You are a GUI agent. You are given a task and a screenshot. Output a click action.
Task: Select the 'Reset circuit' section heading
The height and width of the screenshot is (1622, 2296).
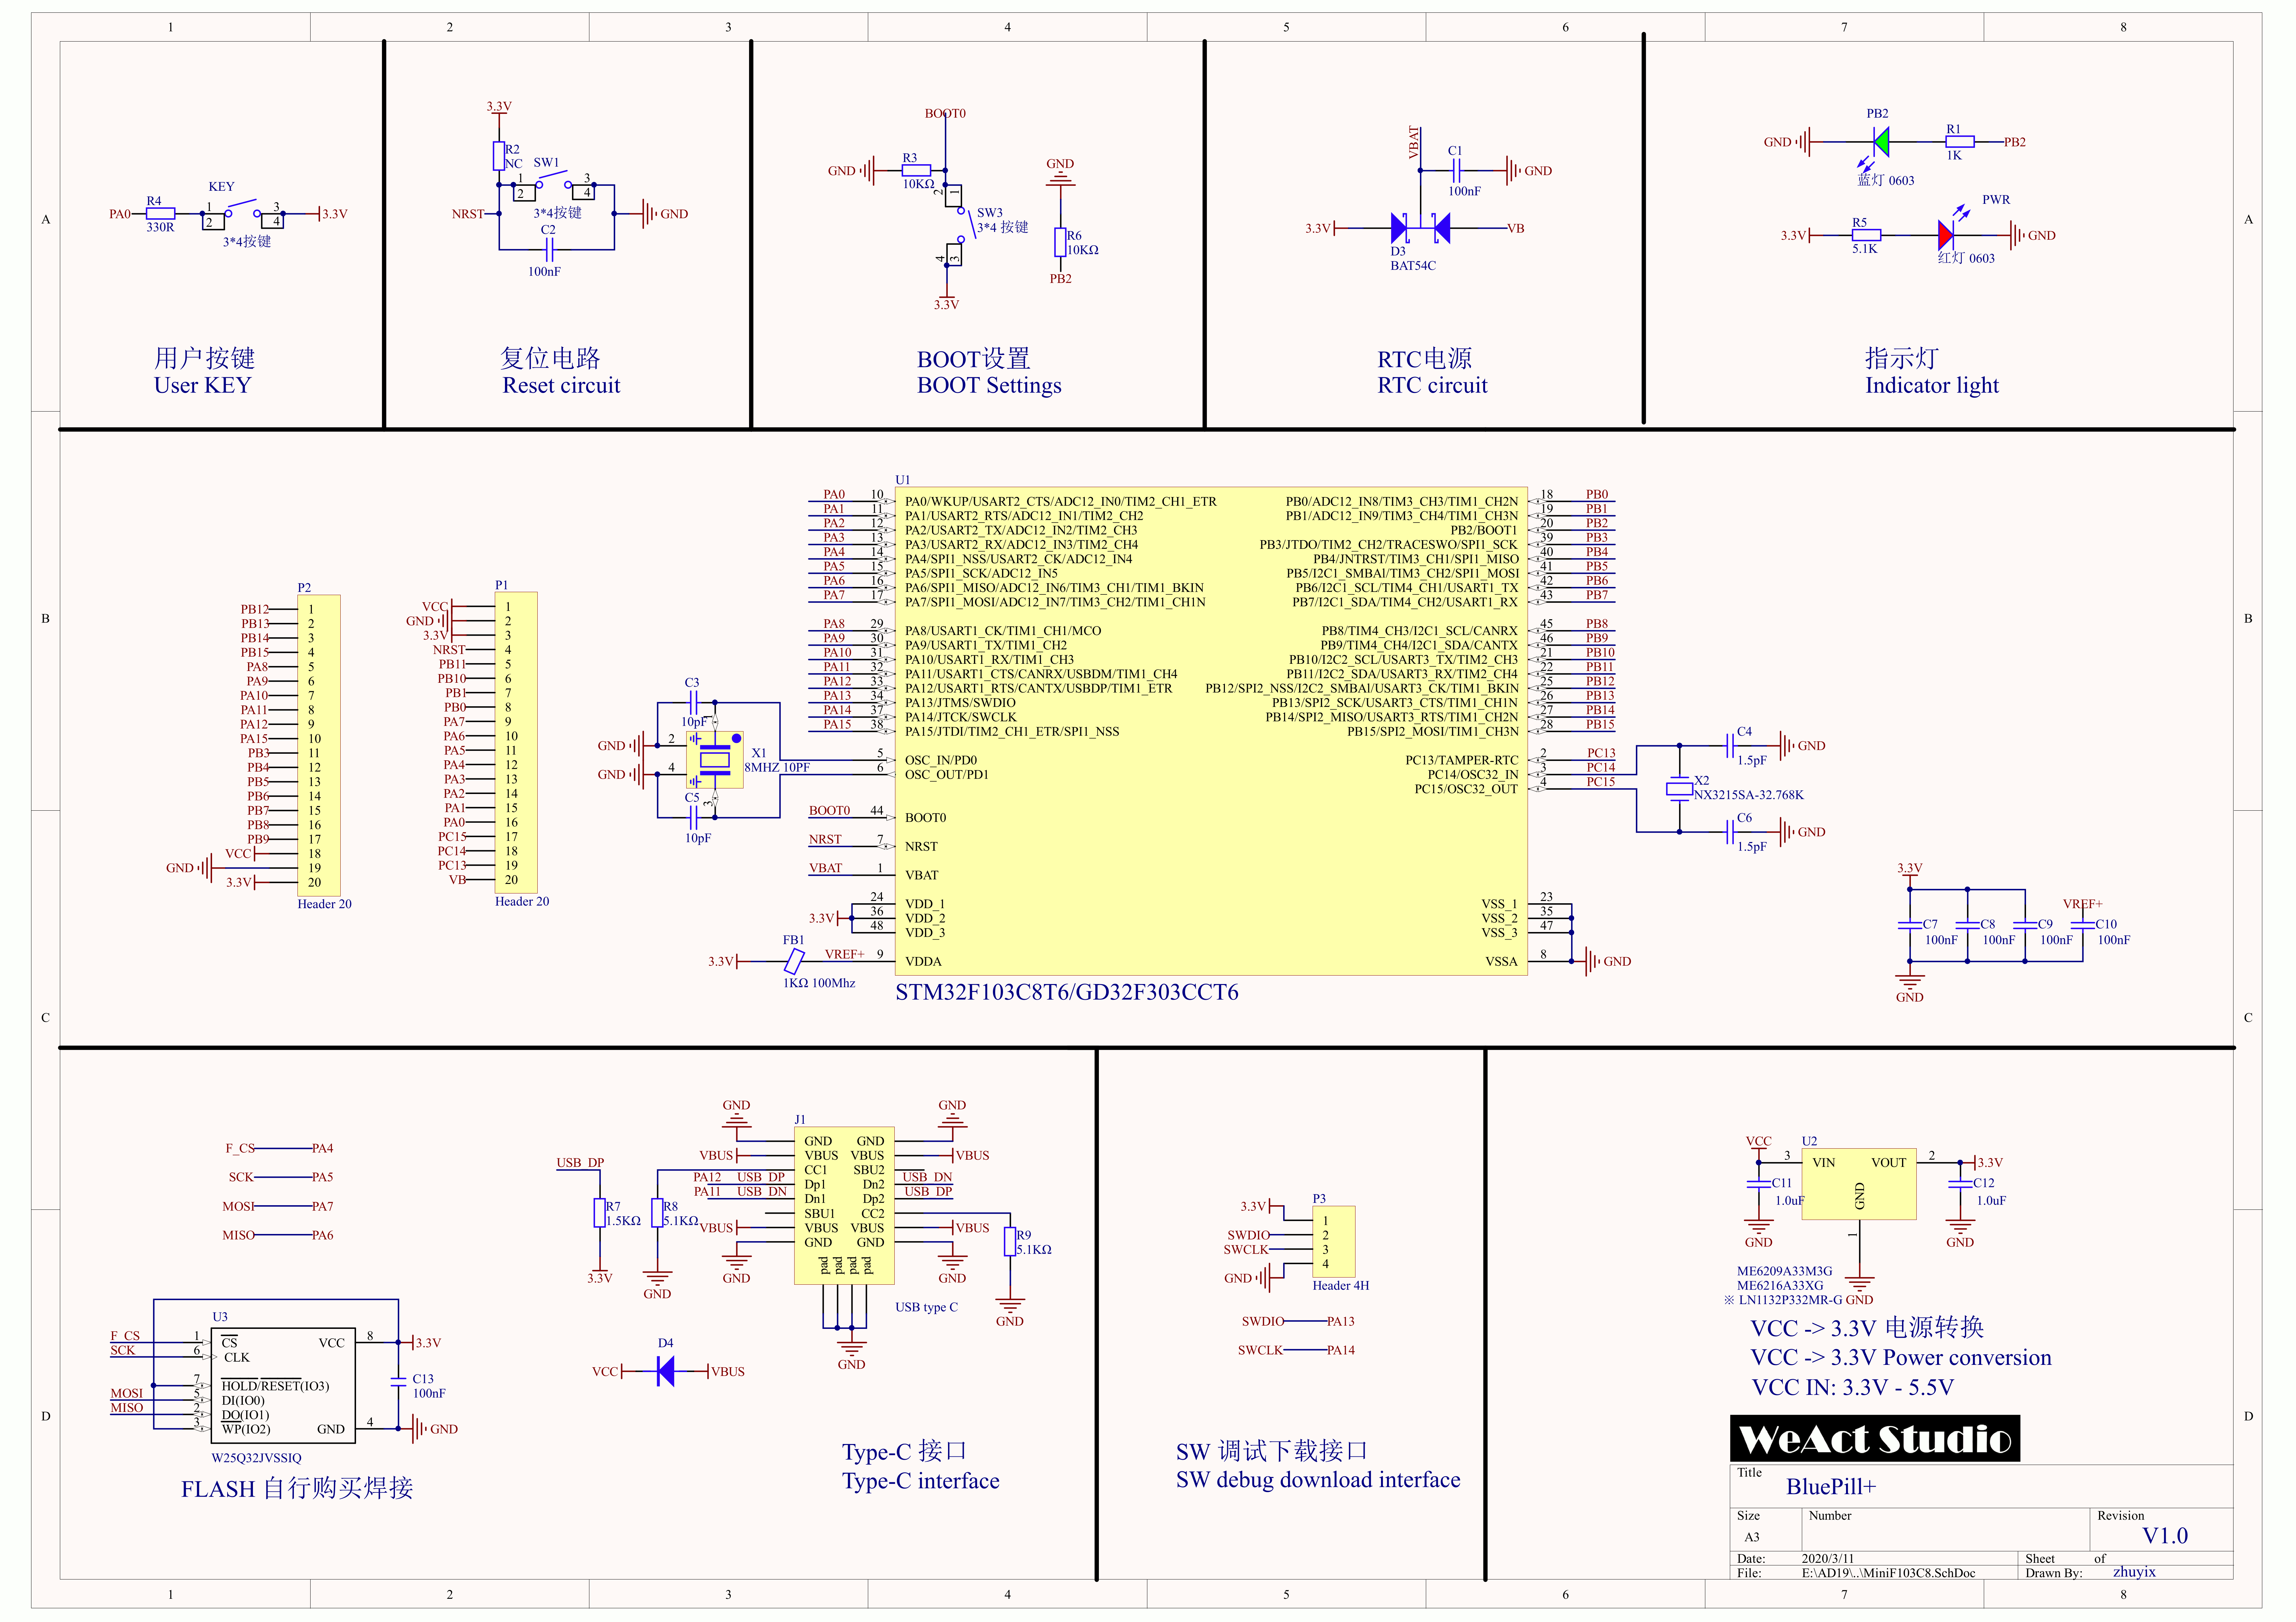click(x=561, y=386)
